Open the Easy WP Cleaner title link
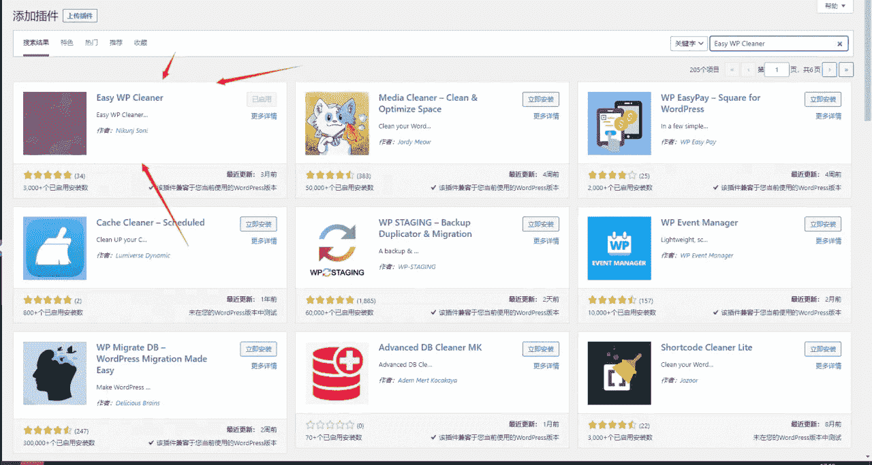Viewport: 872px width, 465px height. pos(130,98)
